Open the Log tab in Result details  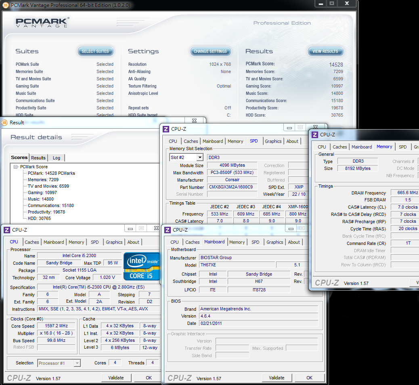click(57, 158)
